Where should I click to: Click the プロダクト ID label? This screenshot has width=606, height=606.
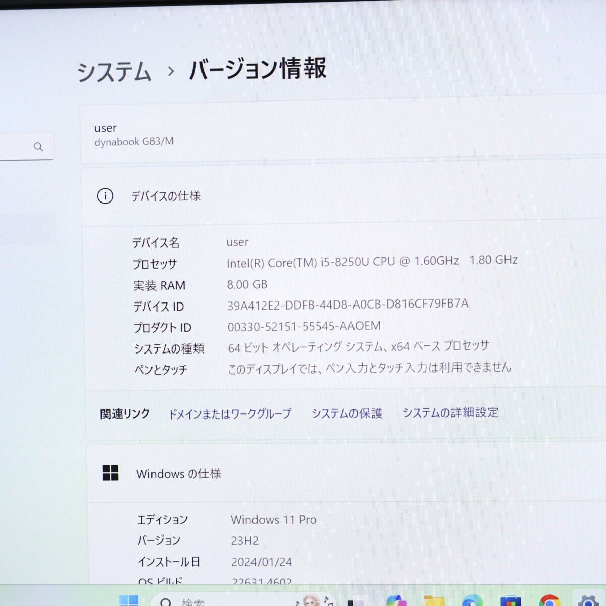pos(163,328)
